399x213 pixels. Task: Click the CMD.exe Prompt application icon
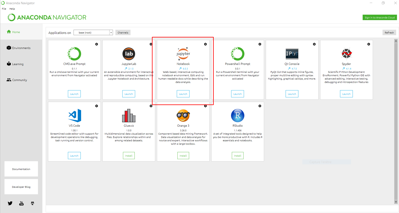click(x=74, y=54)
